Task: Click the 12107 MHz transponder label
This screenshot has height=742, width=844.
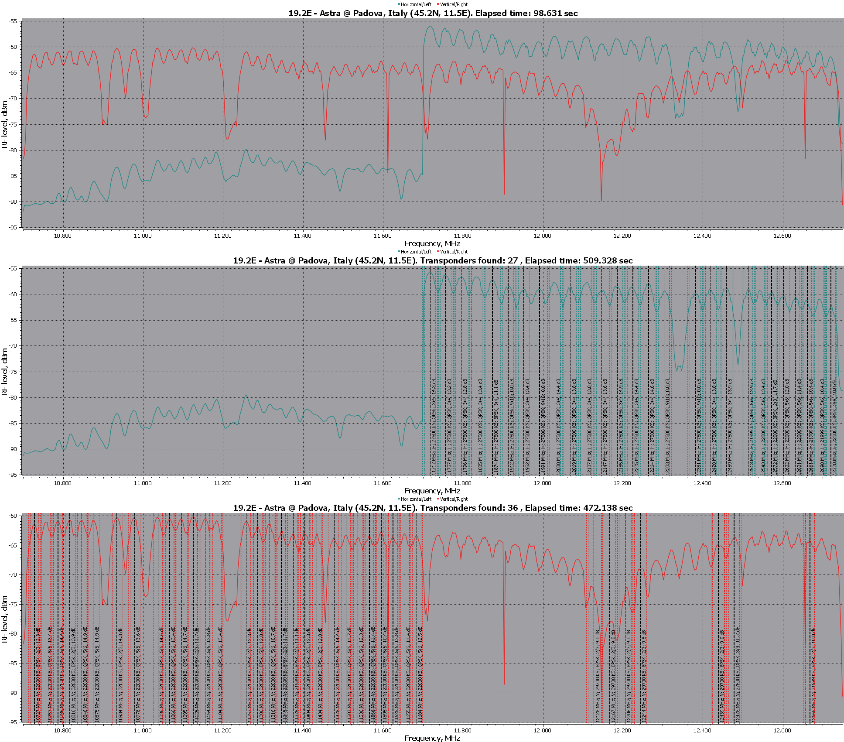Action: pos(589,427)
